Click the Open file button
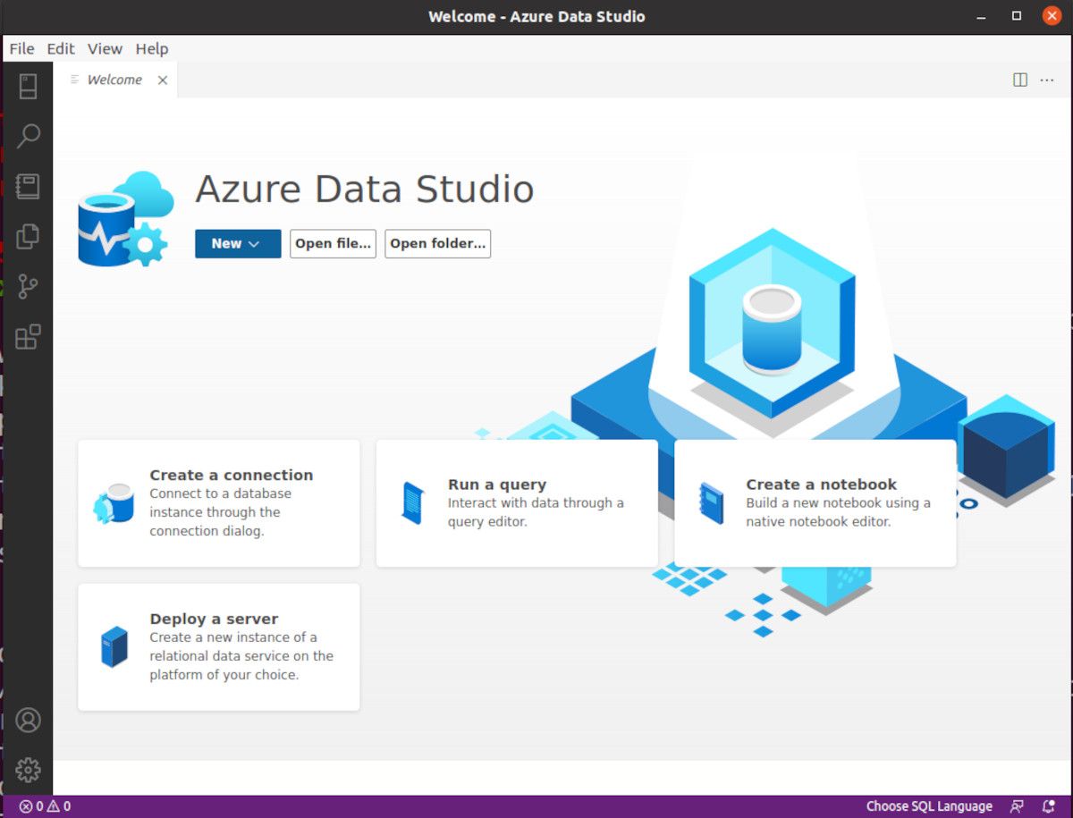The height and width of the screenshot is (818, 1073). pyautogui.click(x=333, y=243)
